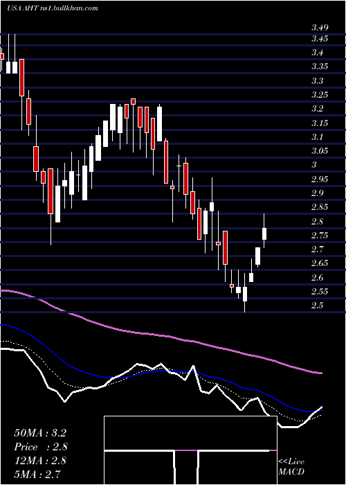
Task: Click the '50MA : 3.2' readout
Action: pyautogui.click(x=40, y=433)
